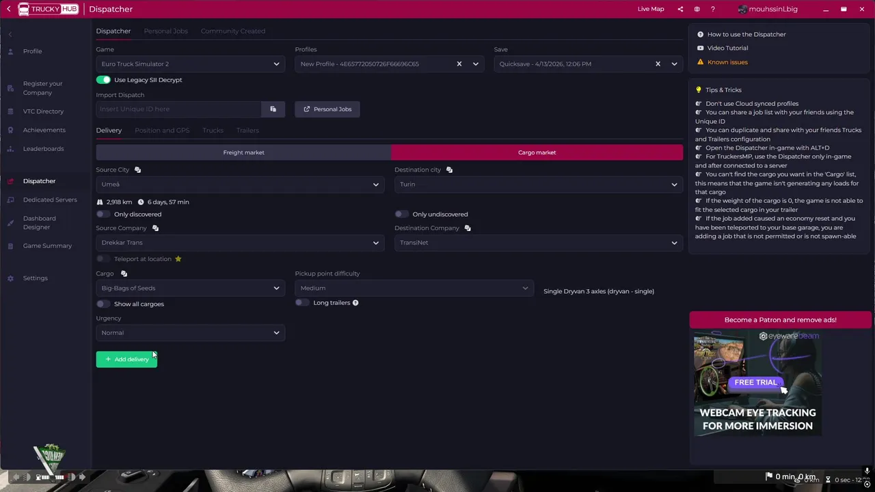Screen dimensions: 875x492
Task: Switch to the Personal Jobs tab
Action: (x=165, y=31)
